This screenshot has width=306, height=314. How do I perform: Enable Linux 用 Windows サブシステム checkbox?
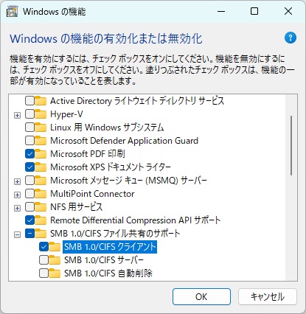(29, 128)
